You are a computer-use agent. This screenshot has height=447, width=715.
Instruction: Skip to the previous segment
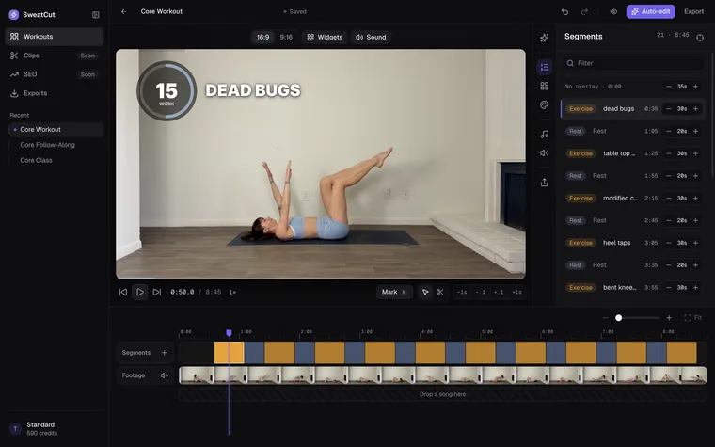click(123, 293)
